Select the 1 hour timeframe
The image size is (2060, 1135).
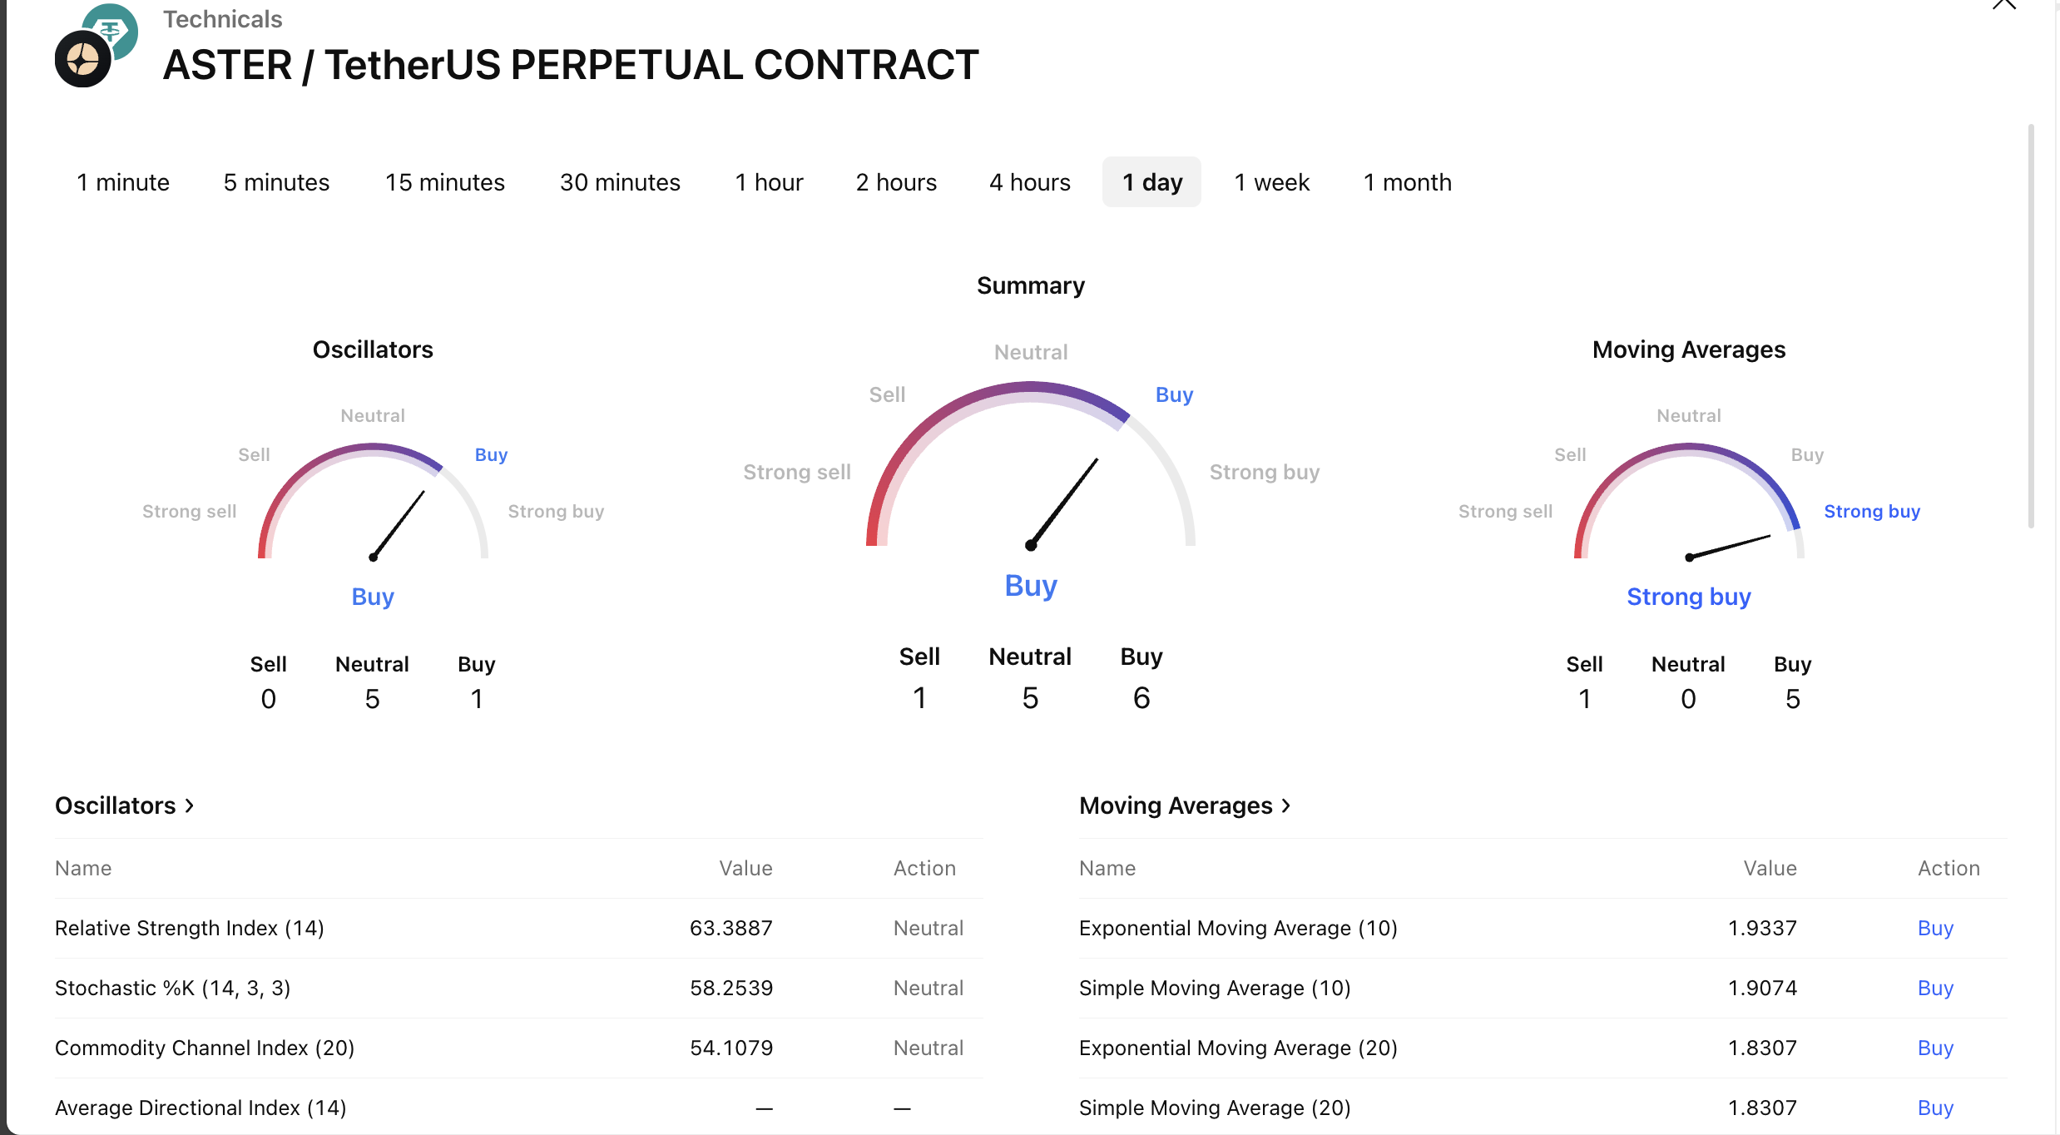tap(769, 182)
